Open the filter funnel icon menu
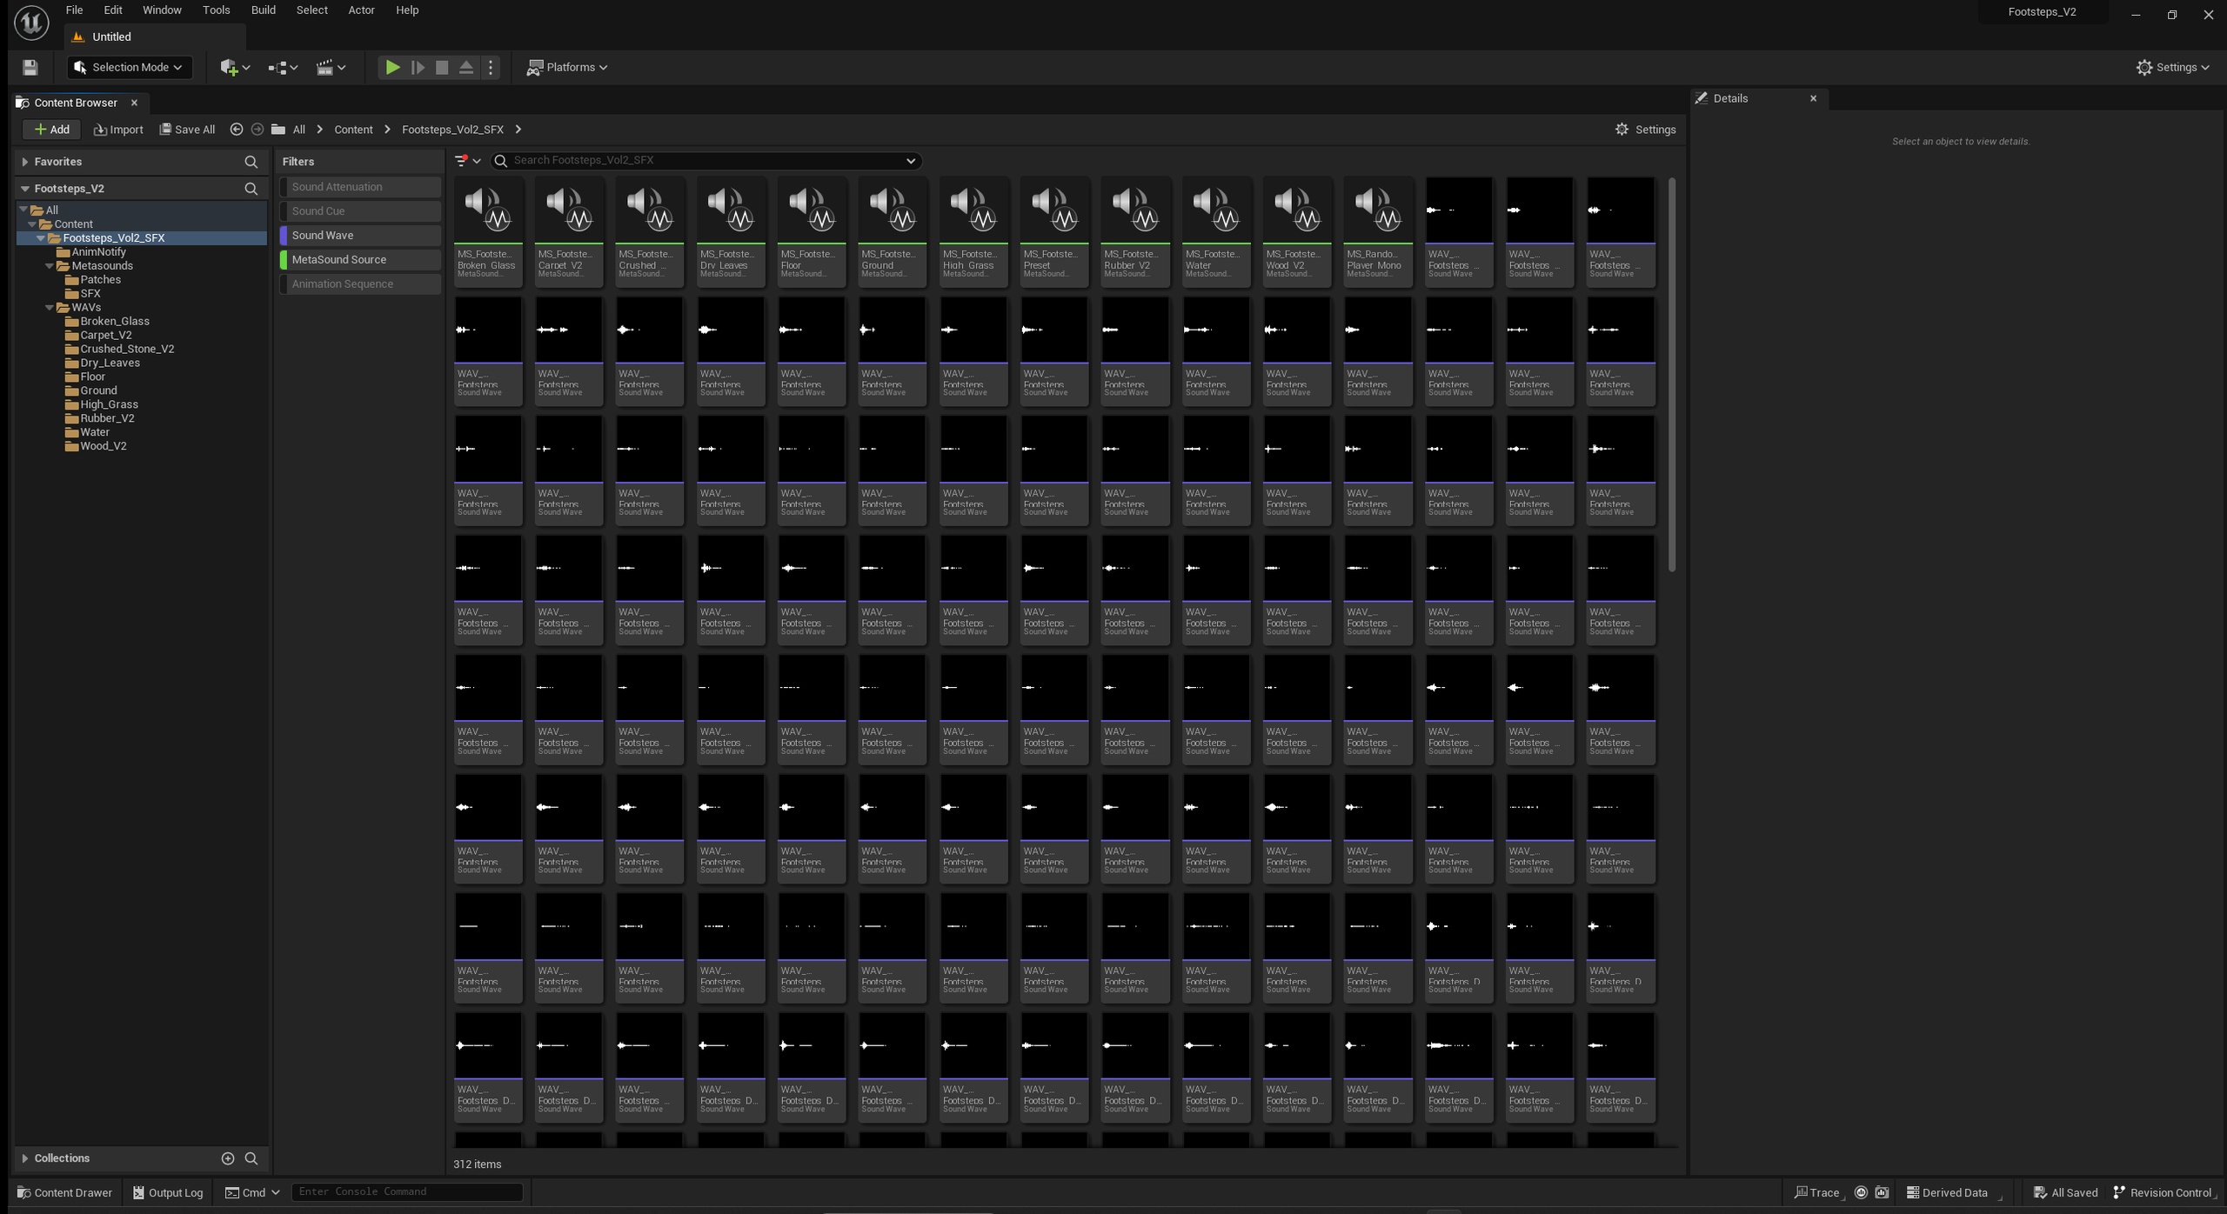This screenshot has width=2227, height=1214. pyautogui.click(x=468, y=160)
